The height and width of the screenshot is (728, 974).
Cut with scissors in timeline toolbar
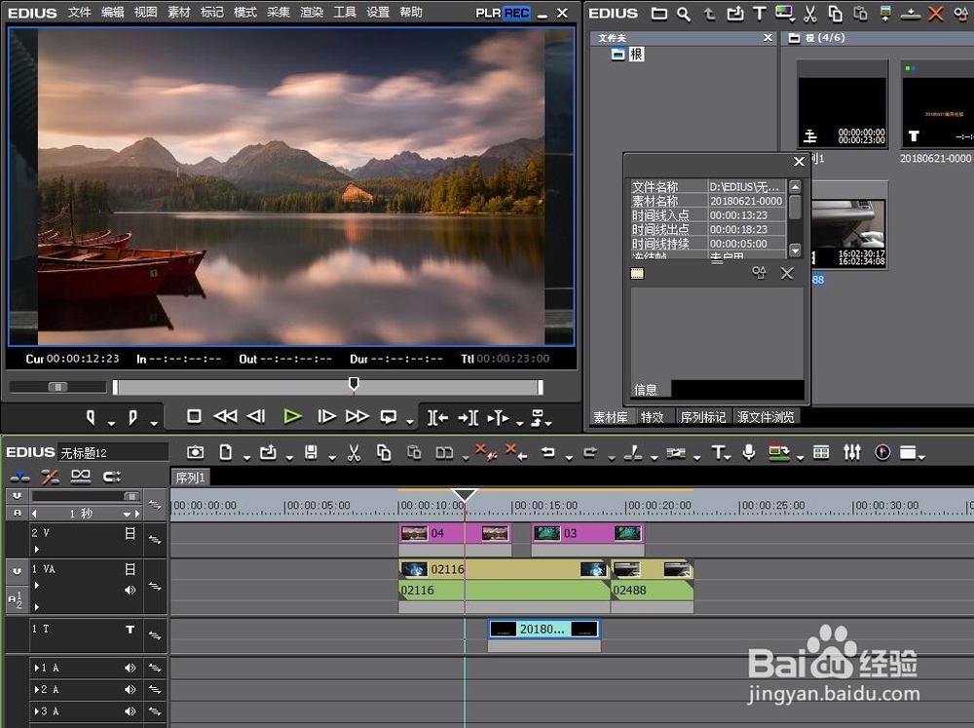point(354,452)
